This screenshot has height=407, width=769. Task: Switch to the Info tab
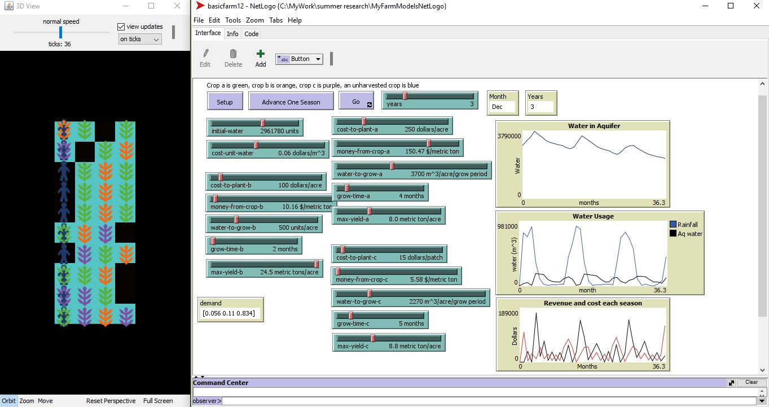click(232, 34)
